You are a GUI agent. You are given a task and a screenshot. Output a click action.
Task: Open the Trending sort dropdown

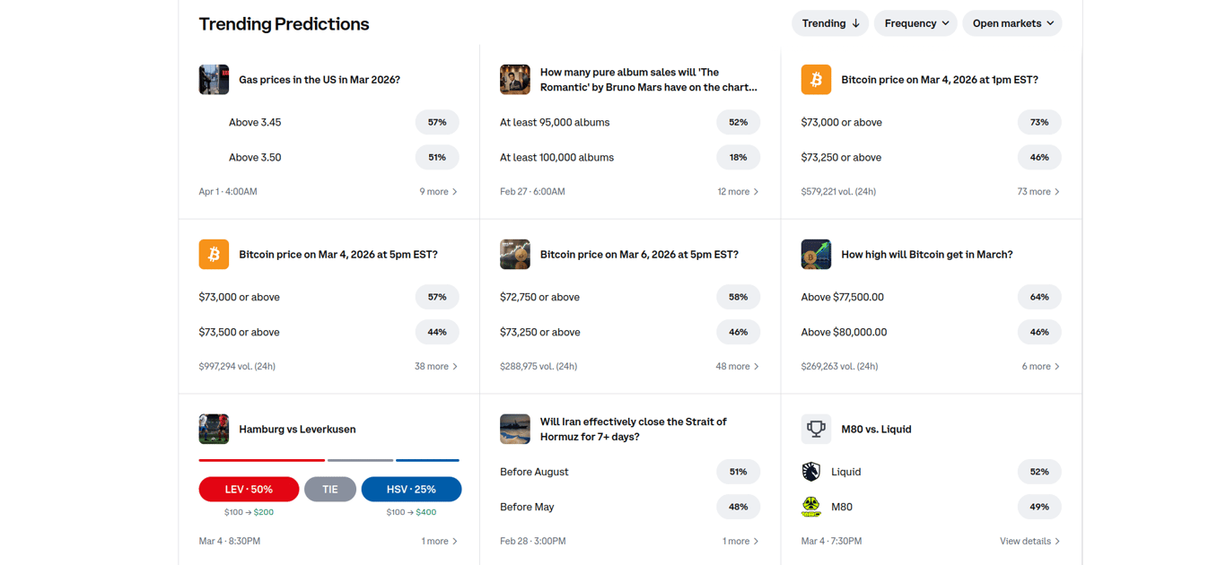829,22
